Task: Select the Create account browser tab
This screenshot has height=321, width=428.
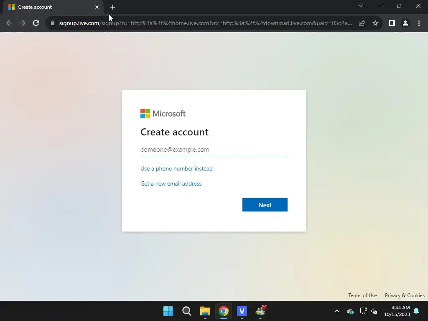Action: [53, 7]
